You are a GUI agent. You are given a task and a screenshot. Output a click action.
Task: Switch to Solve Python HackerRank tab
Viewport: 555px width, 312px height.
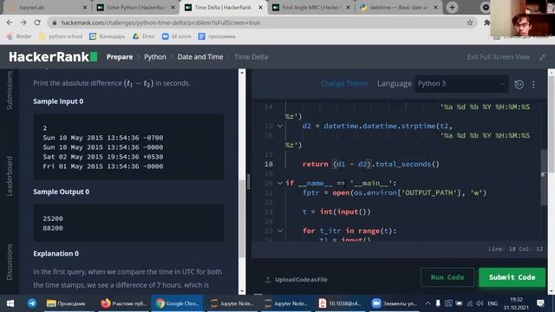point(135,8)
